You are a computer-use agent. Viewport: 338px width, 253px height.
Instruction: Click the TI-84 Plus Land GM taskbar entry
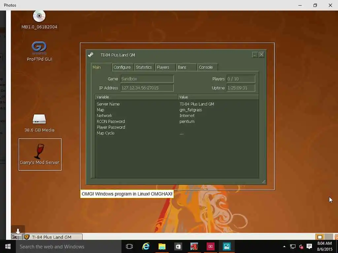click(52, 237)
